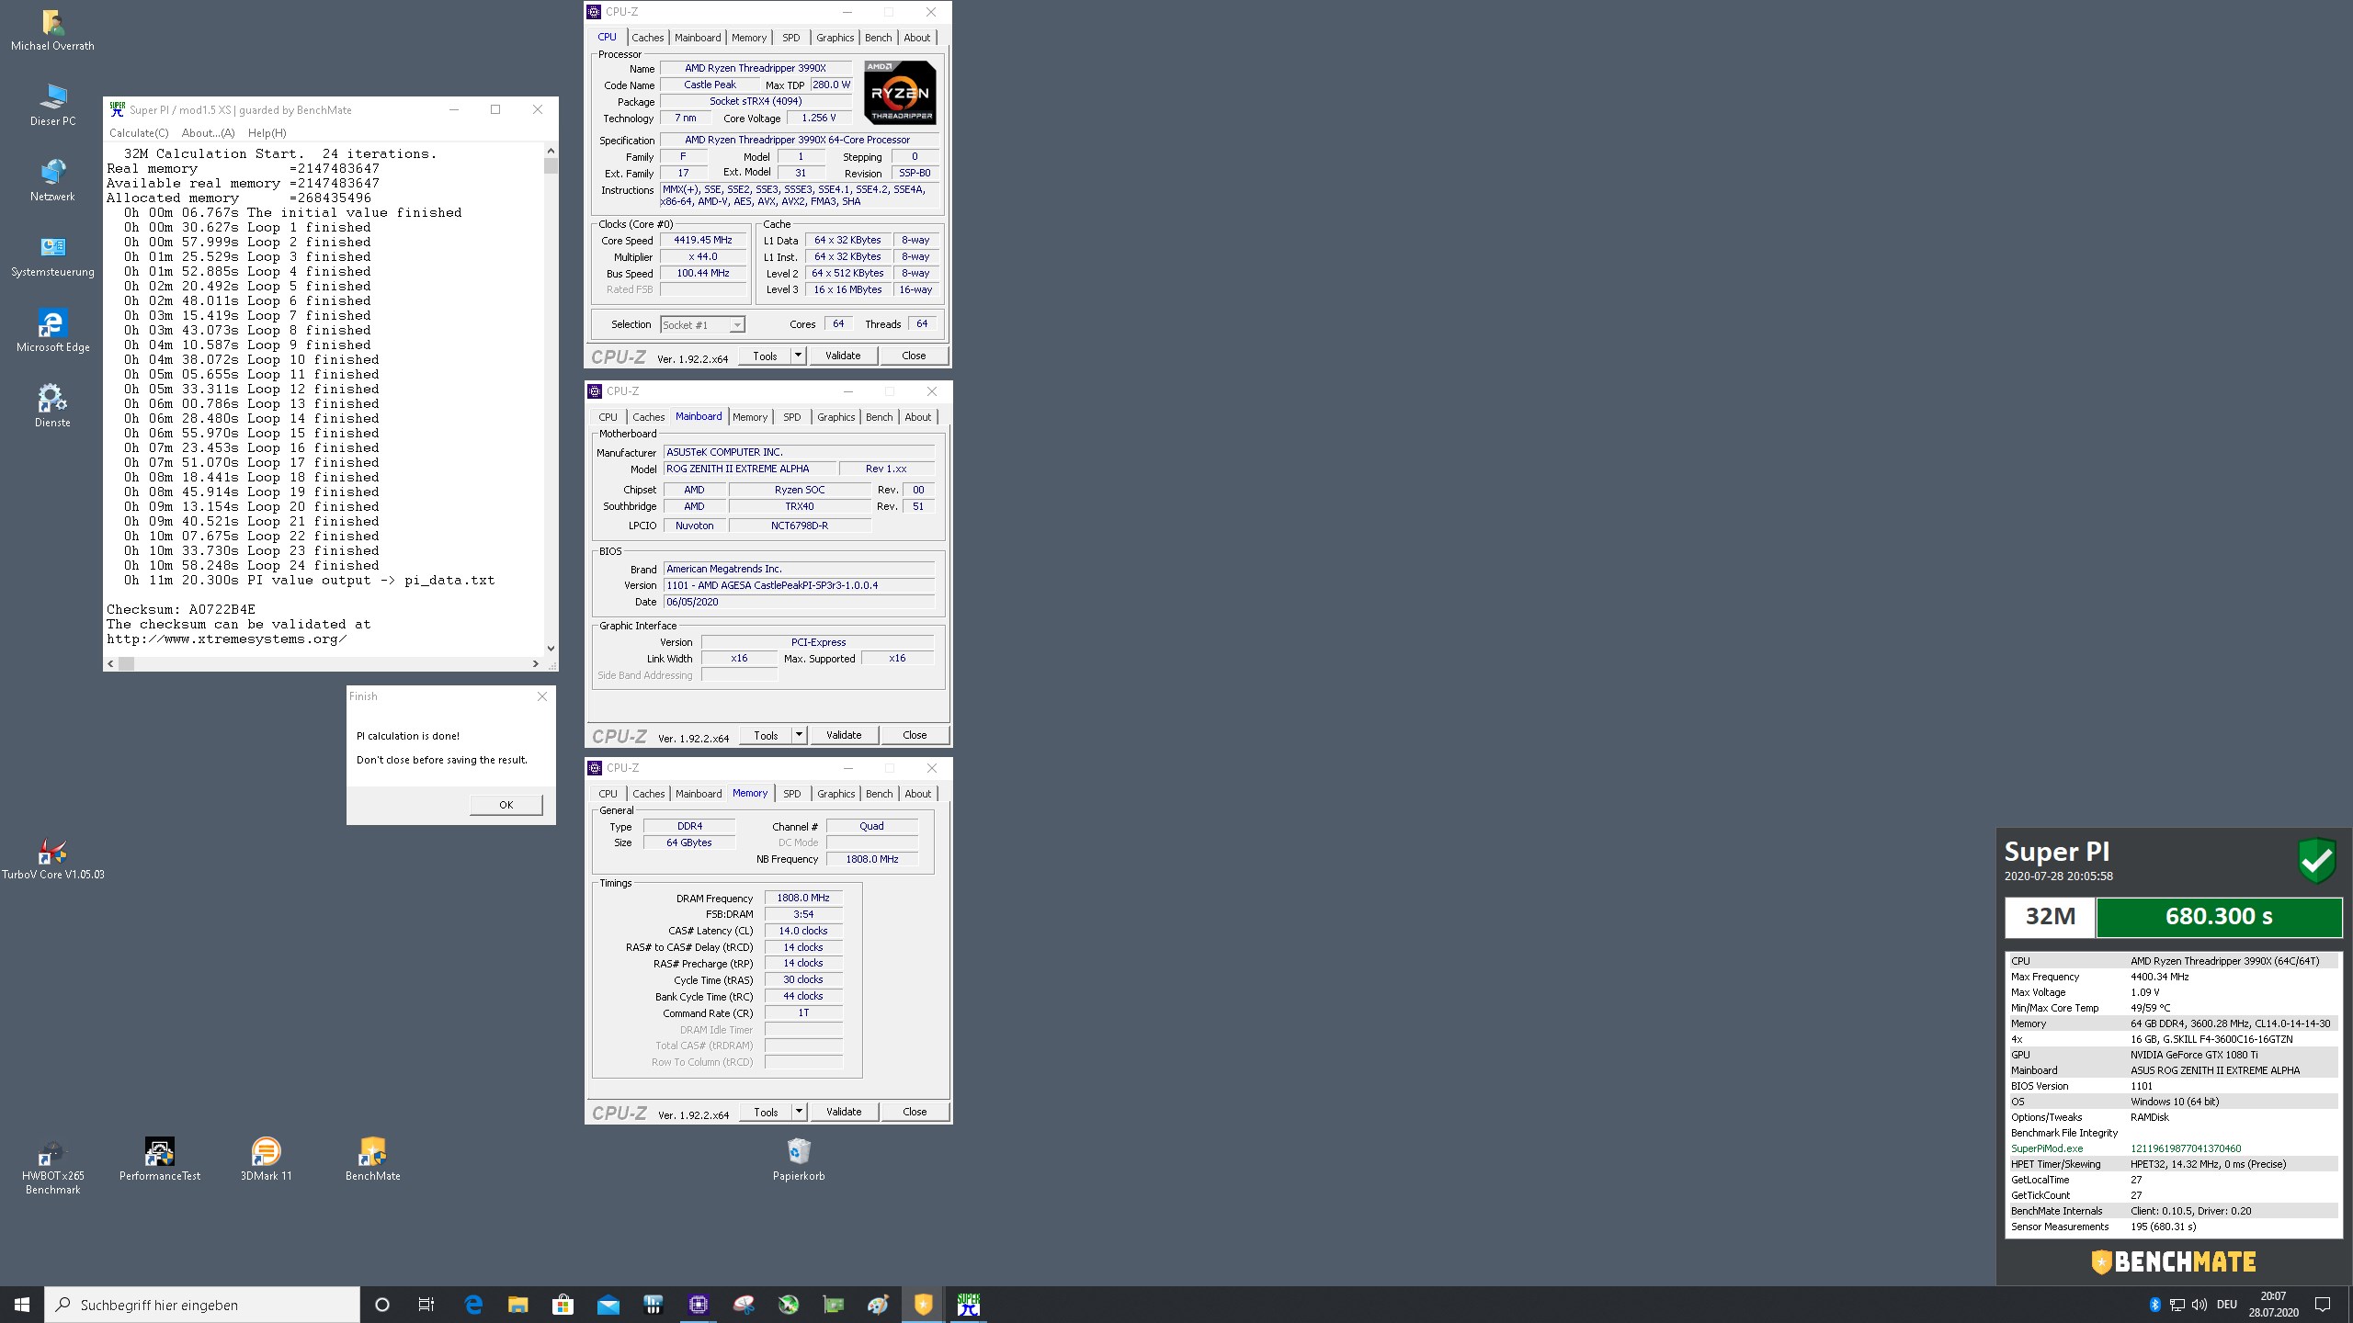The image size is (2353, 1323).
Task: Click the Ryzen Threadripper logo in CPU-Z
Action: [900, 92]
